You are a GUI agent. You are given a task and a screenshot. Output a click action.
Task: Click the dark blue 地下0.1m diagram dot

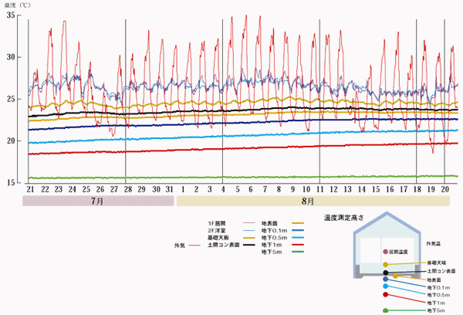click(x=385, y=279)
